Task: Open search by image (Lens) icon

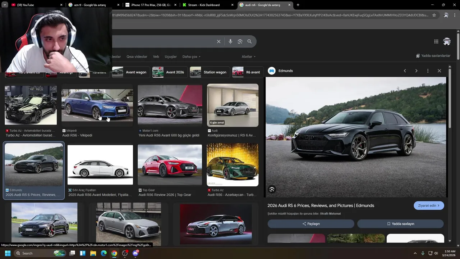Action: click(240, 41)
